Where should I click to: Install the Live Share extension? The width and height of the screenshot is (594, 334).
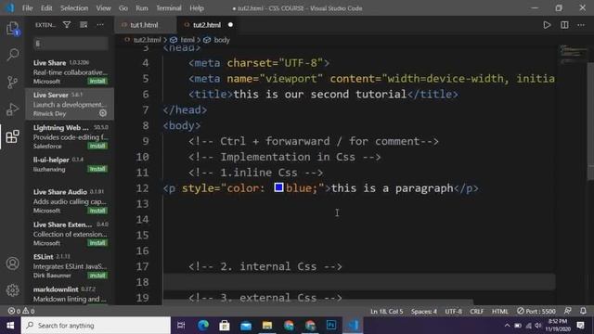97,81
